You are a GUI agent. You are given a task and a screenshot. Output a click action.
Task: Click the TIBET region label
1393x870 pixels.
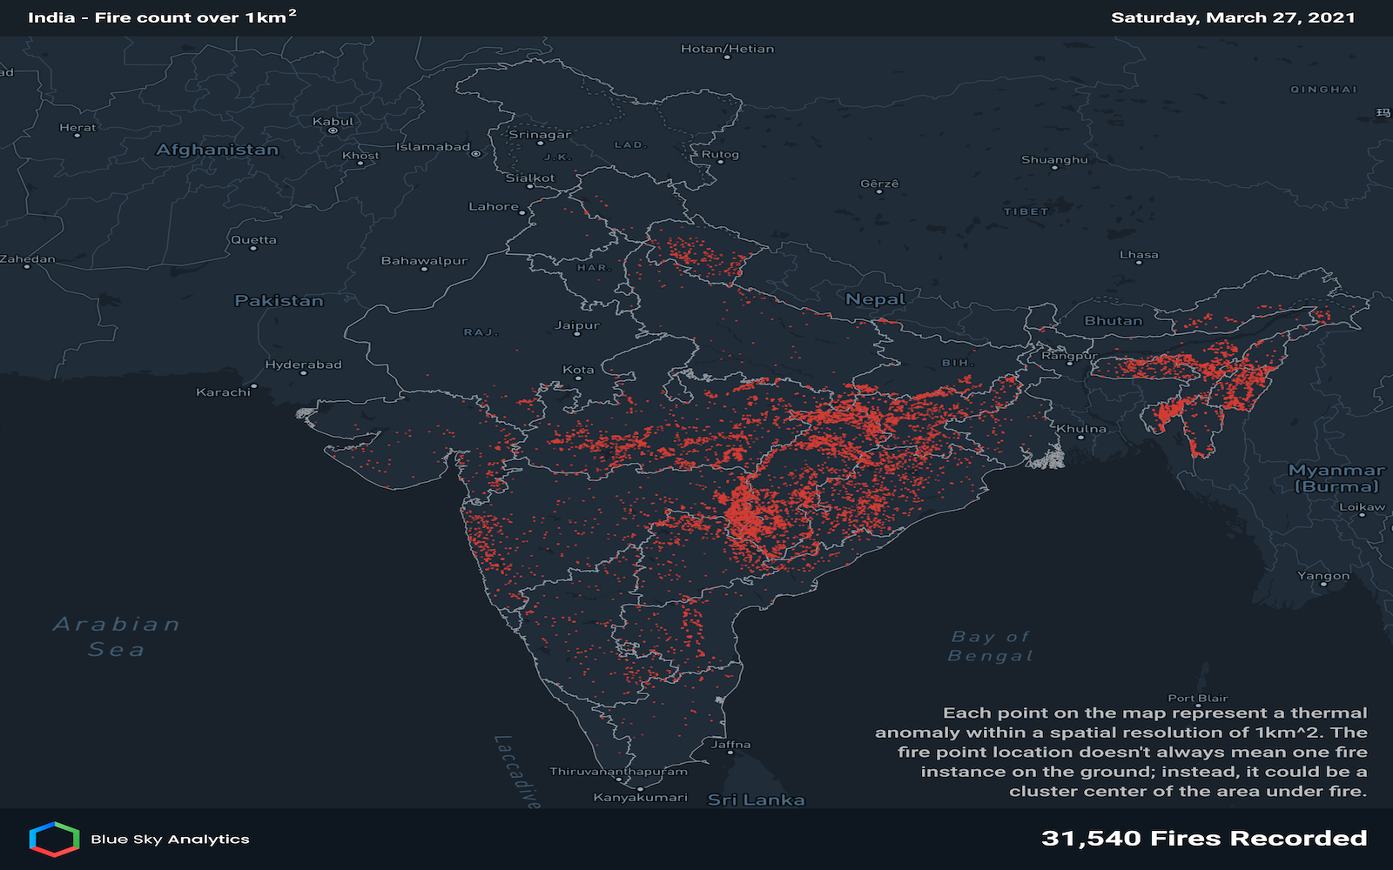(1026, 211)
